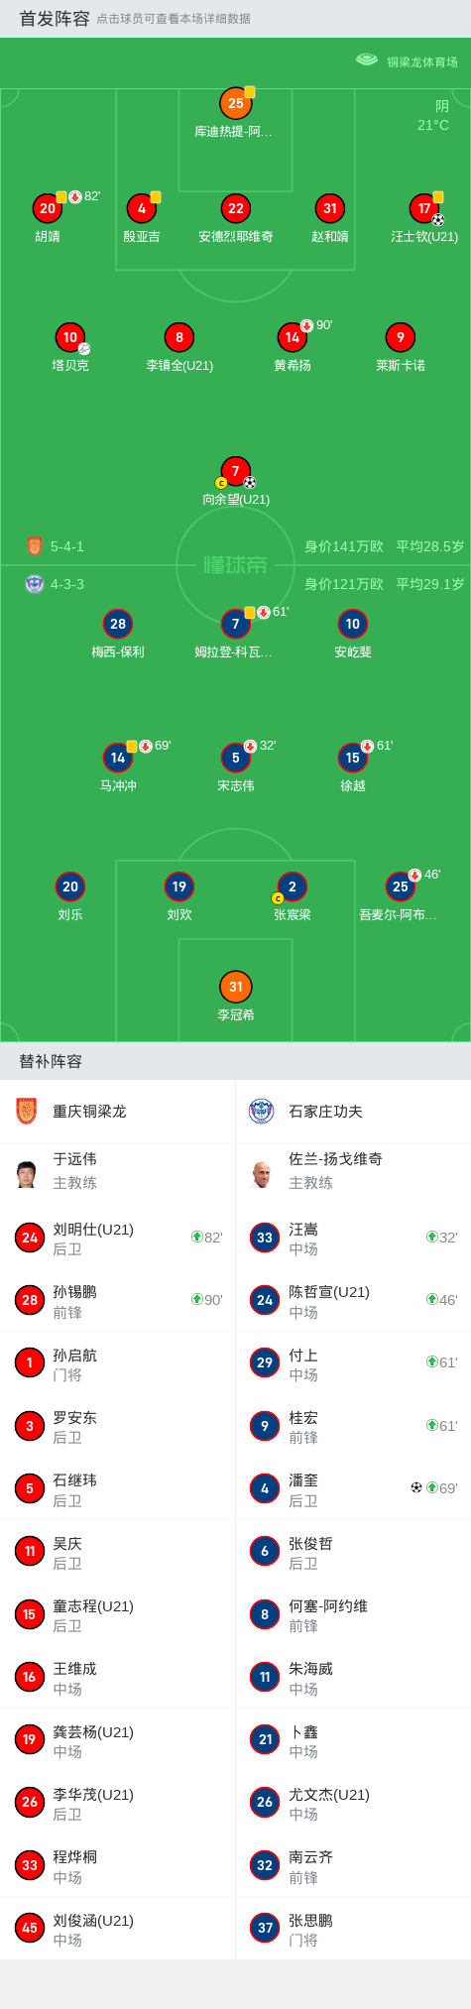Image resolution: width=471 pixels, height=2009 pixels.
Task: Open substitute 张思鹏 number 37 goalkeeper
Action: tap(353, 1928)
